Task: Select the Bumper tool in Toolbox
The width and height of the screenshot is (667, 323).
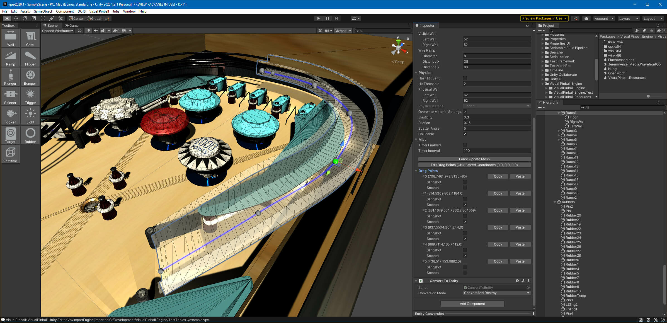Action: click(30, 77)
